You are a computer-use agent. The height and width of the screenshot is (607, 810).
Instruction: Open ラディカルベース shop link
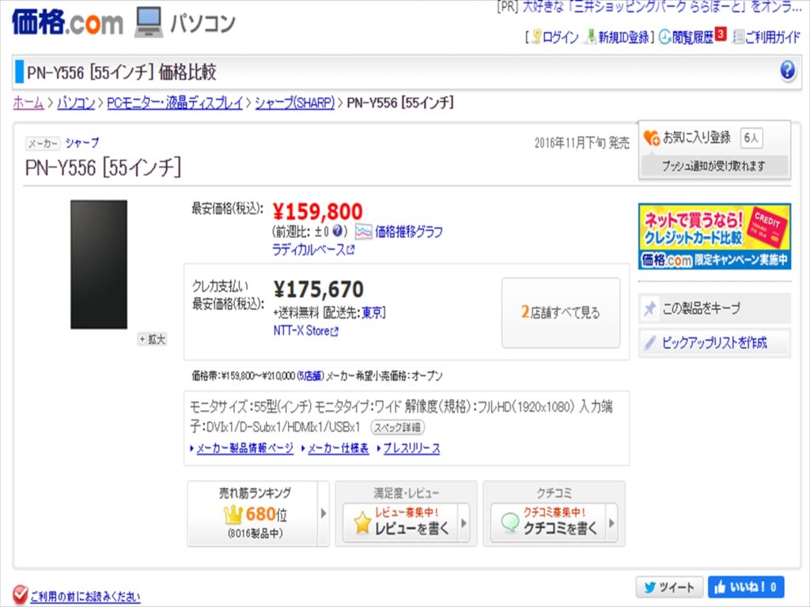pos(308,250)
